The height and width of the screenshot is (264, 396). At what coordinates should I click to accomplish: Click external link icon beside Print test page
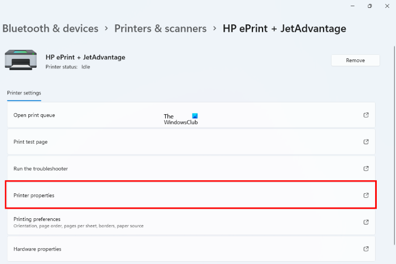[366, 142]
